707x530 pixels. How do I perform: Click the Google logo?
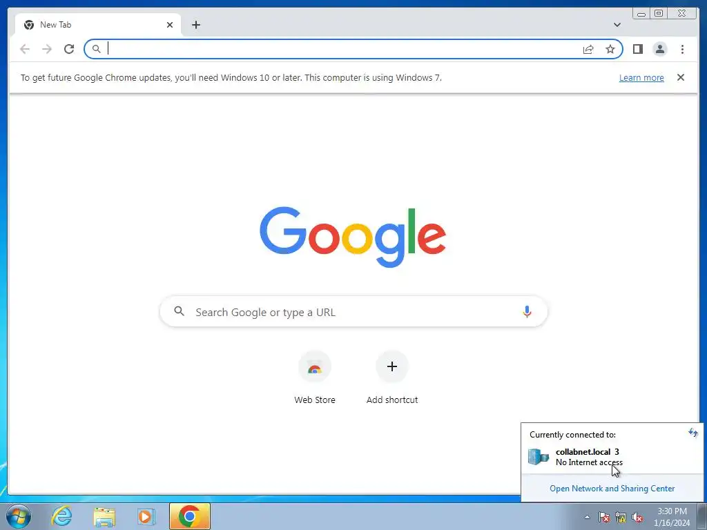353,237
